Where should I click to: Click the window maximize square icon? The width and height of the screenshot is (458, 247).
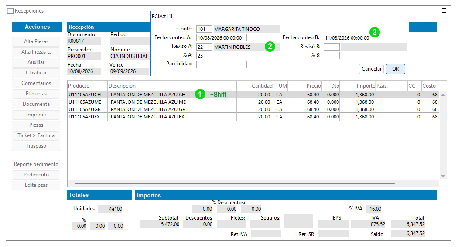[444, 10]
